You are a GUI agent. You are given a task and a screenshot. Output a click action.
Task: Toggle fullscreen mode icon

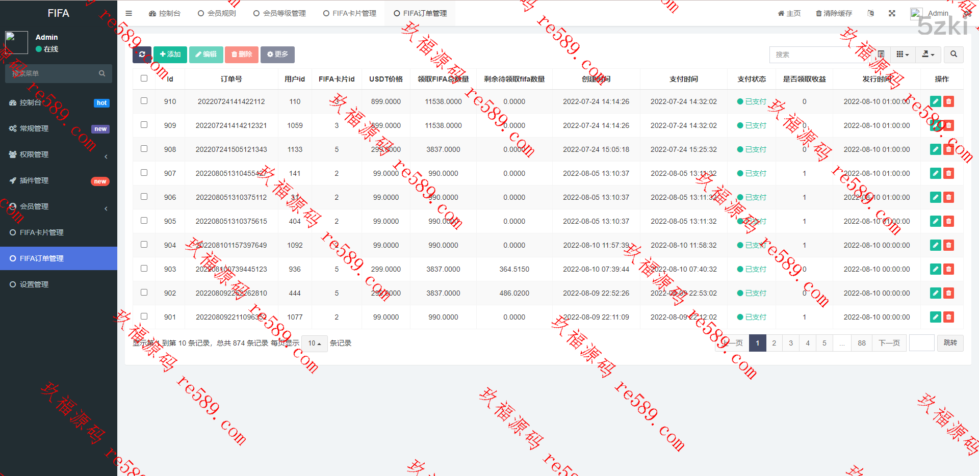(x=892, y=13)
